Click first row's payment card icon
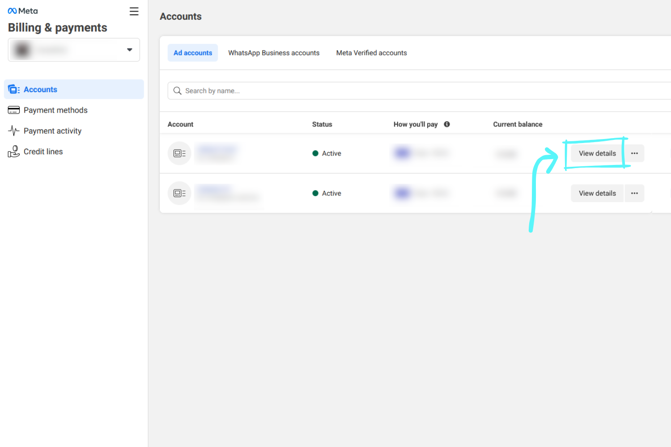This screenshot has width=671, height=447. click(402, 153)
